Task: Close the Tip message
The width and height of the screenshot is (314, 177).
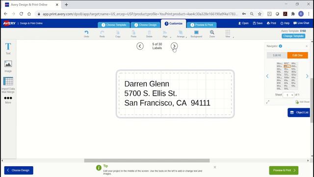Action: (215, 167)
